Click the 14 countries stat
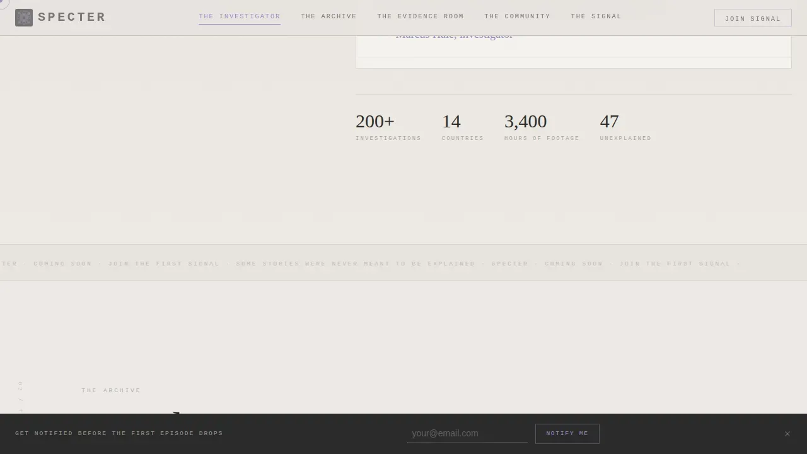This screenshot has width=807, height=454. click(463, 127)
